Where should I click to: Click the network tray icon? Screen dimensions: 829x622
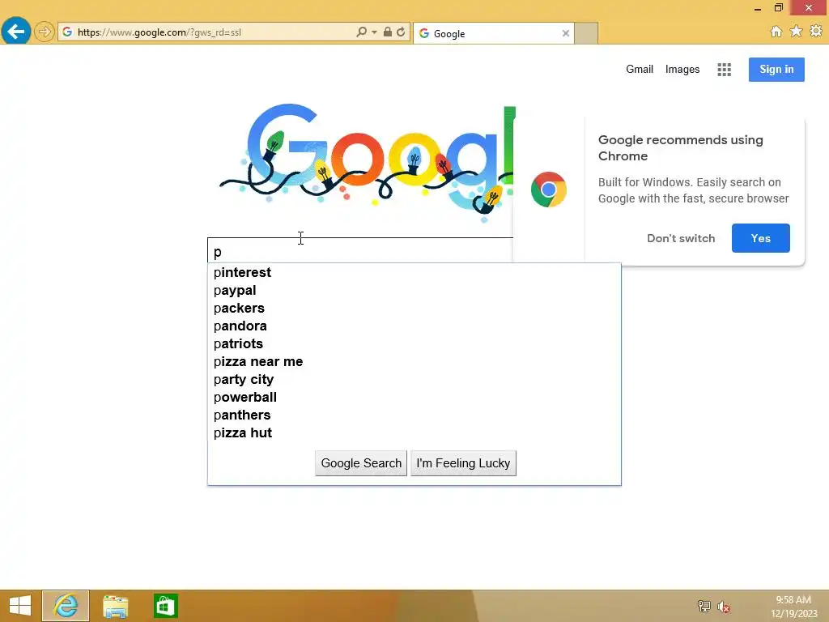pyautogui.click(x=704, y=606)
